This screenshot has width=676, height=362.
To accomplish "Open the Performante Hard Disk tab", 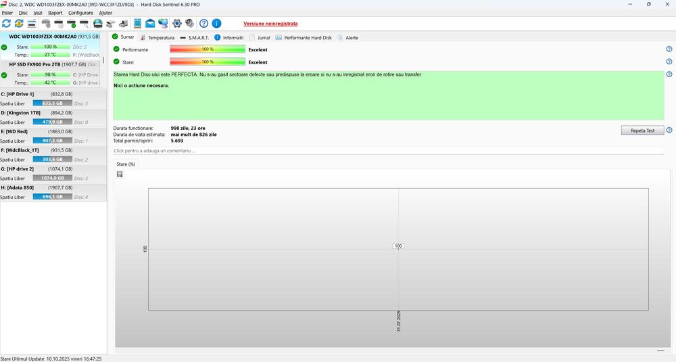I will tap(304, 37).
